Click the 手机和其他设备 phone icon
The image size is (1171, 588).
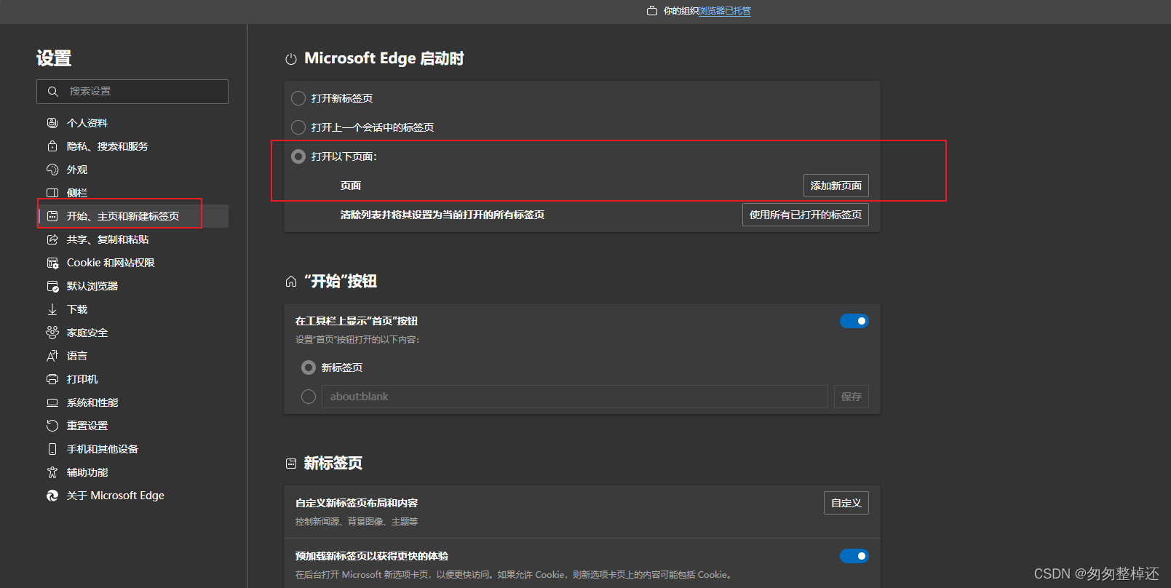(52, 449)
